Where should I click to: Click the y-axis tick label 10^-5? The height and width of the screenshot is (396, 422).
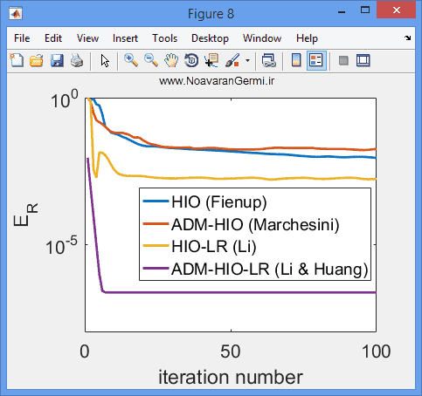pyautogui.click(x=62, y=246)
